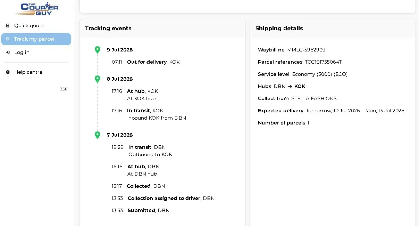Click the calculator icon beside Quick quote
The image size is (419, 226).
point(8,25)
